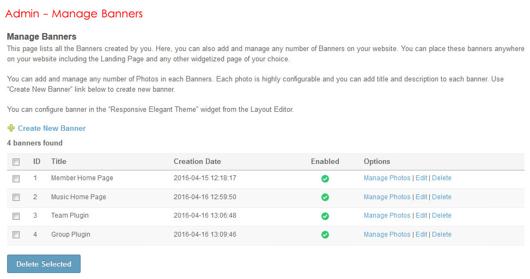Mark the Group Plugin banner checkbox
The width and height of the screenshot is (530, 279).
(16, 235)
